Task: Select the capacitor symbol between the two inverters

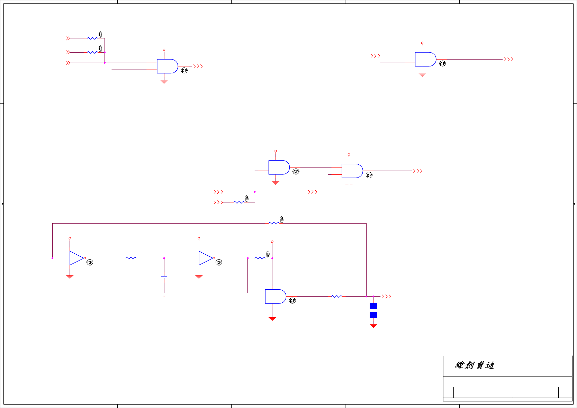Action: tap(164, 277)
